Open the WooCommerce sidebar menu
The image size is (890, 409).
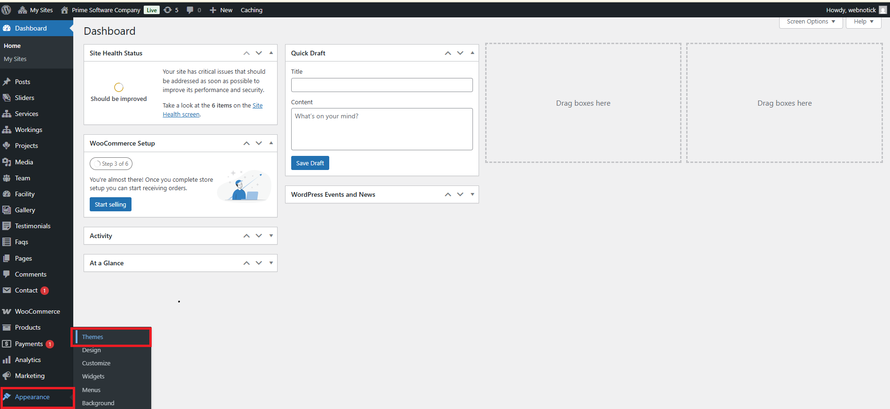coord(37,311)
